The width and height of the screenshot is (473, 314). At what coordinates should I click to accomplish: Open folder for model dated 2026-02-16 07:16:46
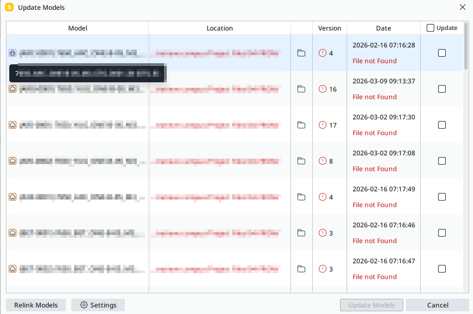[x=301, y=233]
